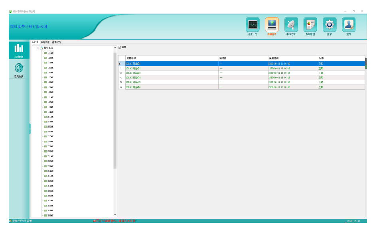The height and width of the screenshot is (228, 375).
Task: Sort by the 状态 column header
Action: click(x=341, y=58)
